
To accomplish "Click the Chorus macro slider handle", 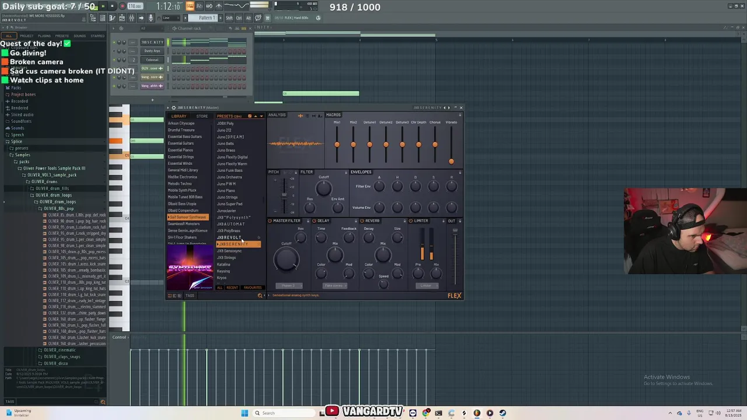I will click(x=435, y=144).
